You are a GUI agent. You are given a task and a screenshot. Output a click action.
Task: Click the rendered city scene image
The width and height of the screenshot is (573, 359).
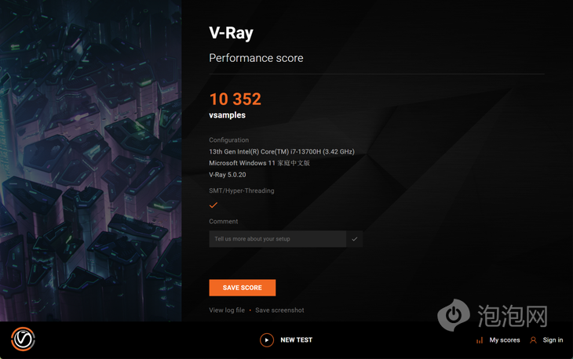tap(90, 161)
